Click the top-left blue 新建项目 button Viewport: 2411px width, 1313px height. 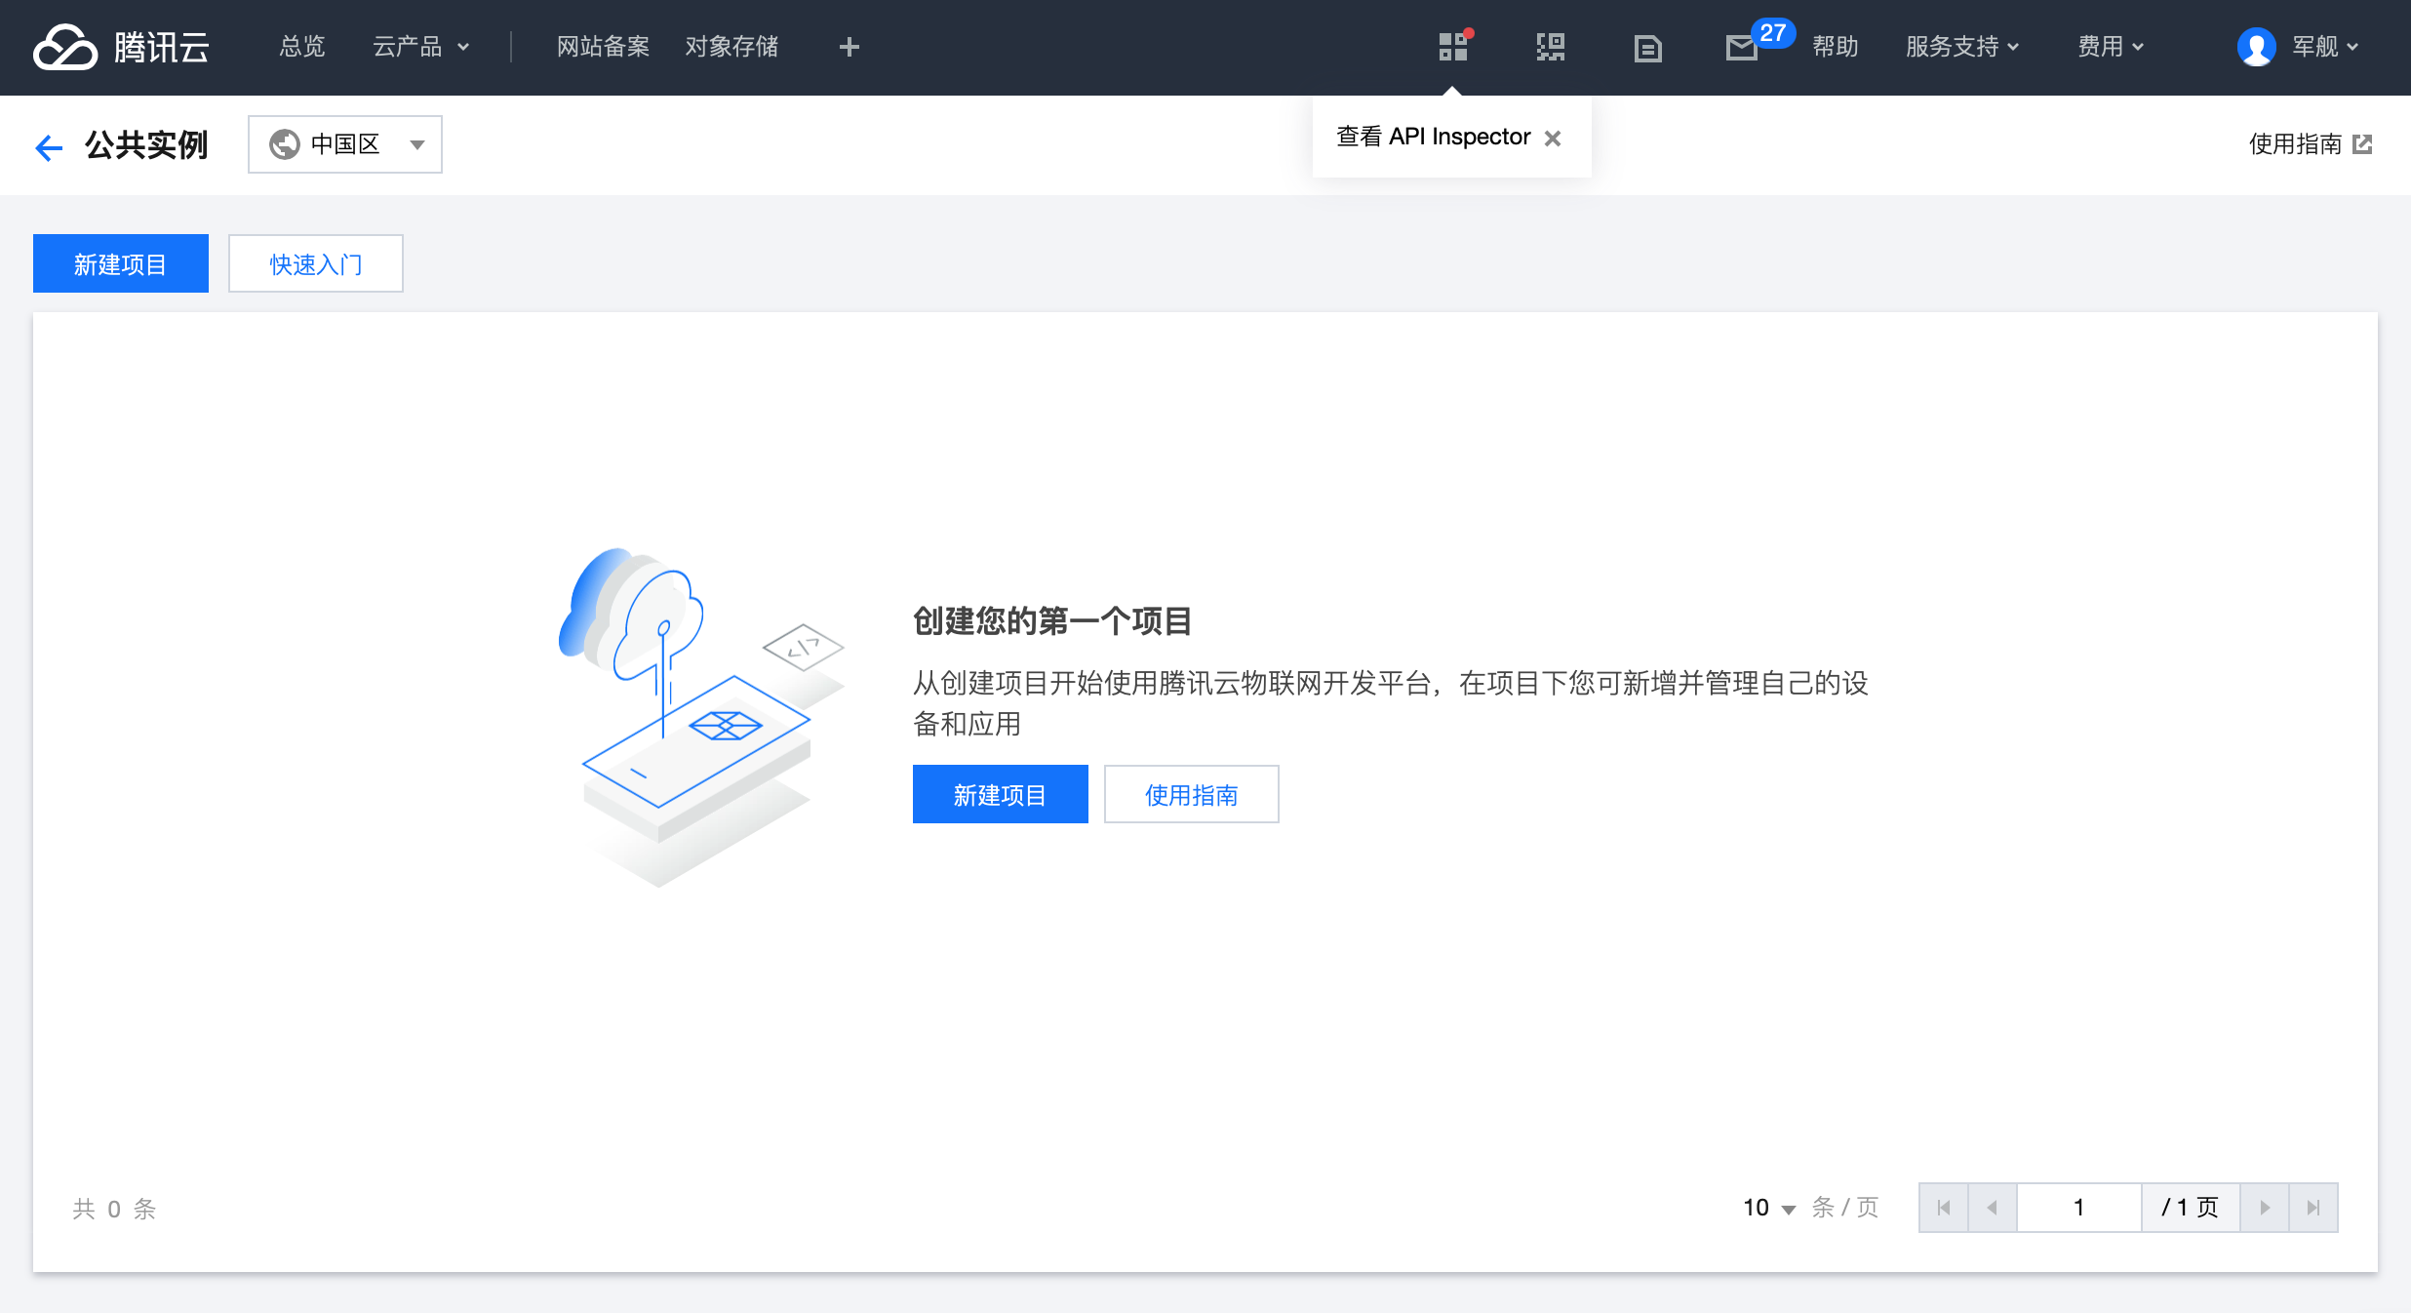pyautogui.click(x=120, y=263)
